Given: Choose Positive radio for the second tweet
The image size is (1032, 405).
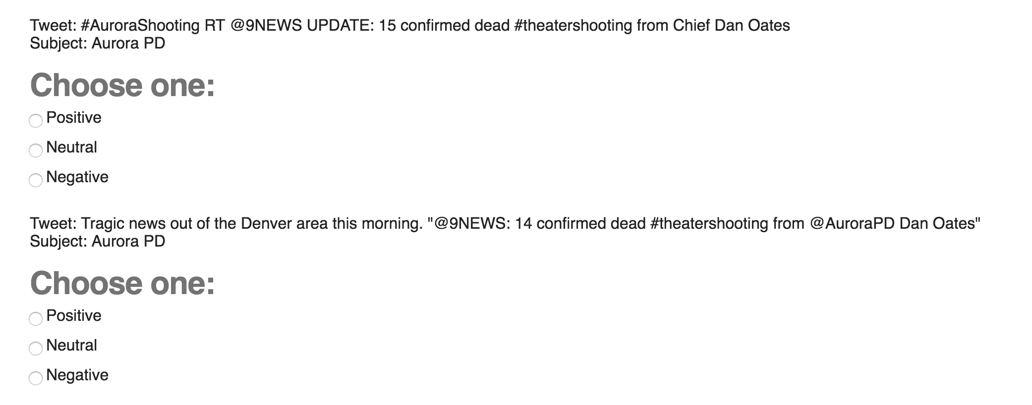Looking at the screenshot, I should tap(36, 318).
